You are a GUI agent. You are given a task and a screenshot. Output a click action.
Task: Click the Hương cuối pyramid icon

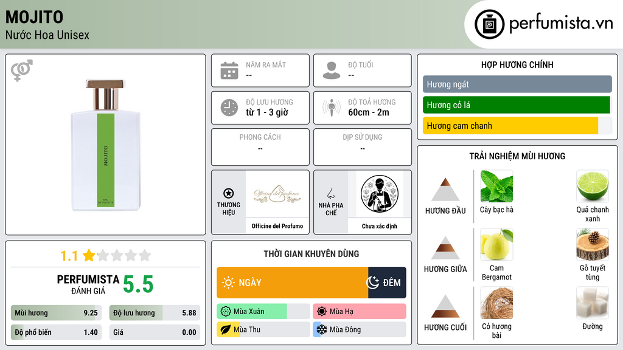coord(445,306)
